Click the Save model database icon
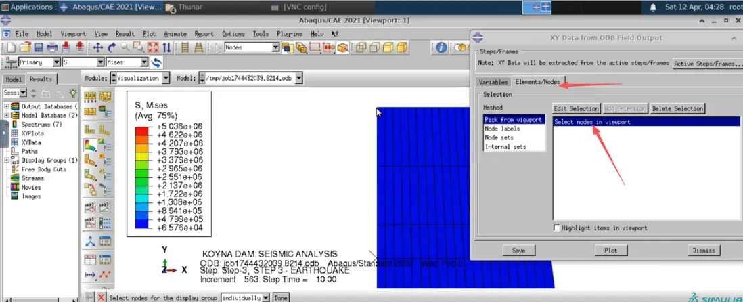Viewport: 743px width, 302px height. (x=39, y=47)
